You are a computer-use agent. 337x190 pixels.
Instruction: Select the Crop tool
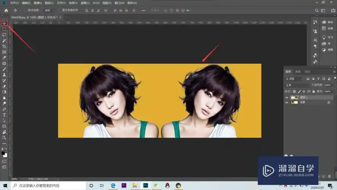(4, 46)
